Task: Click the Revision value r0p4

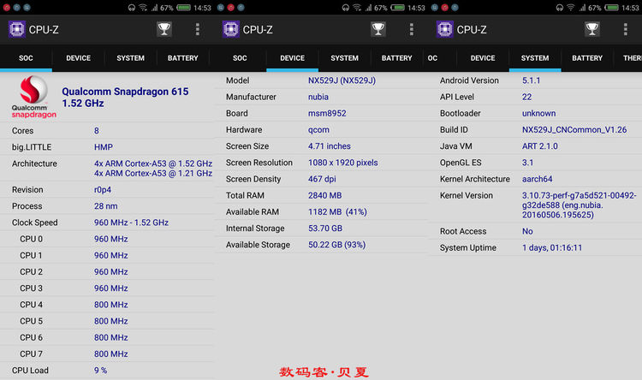Action: (103, 190)
